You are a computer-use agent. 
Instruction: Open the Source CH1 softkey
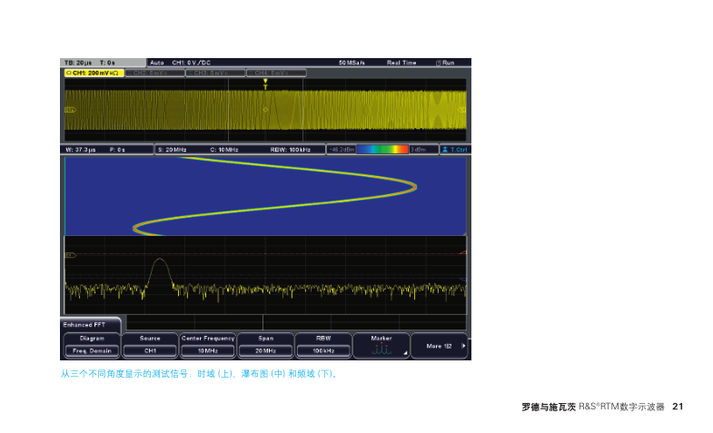150,345
